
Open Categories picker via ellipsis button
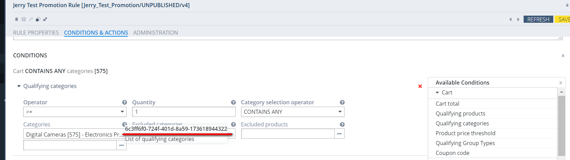coord(121,145)
